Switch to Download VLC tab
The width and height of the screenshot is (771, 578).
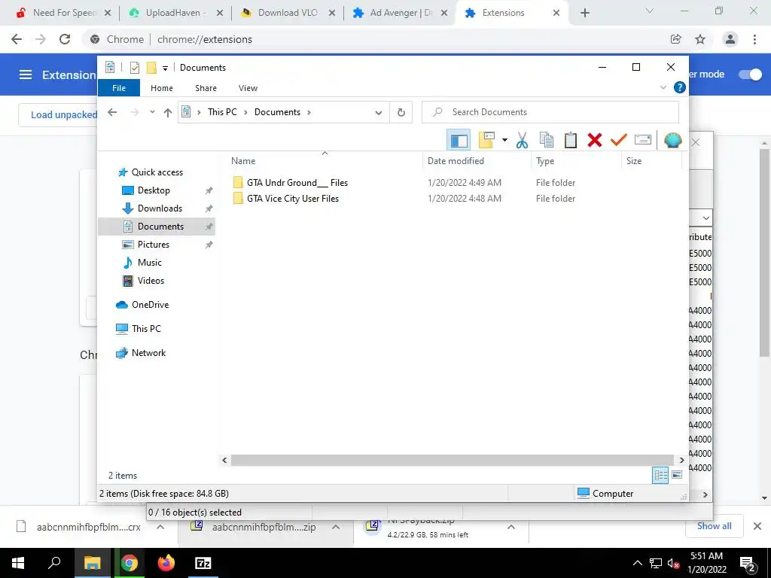coord(287,13)
